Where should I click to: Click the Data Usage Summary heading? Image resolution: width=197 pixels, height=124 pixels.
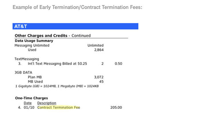(x=34, y=41)
